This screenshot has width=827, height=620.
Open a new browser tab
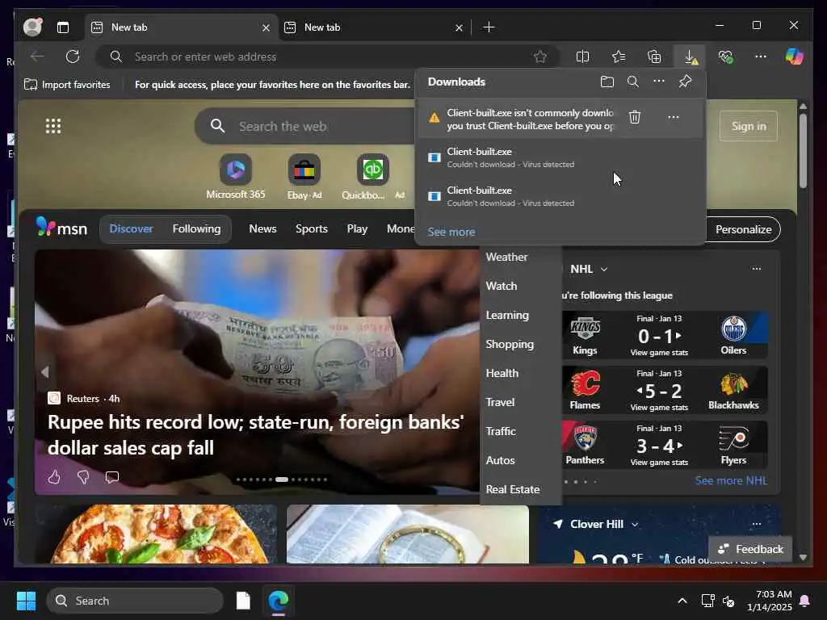point(489,27)
